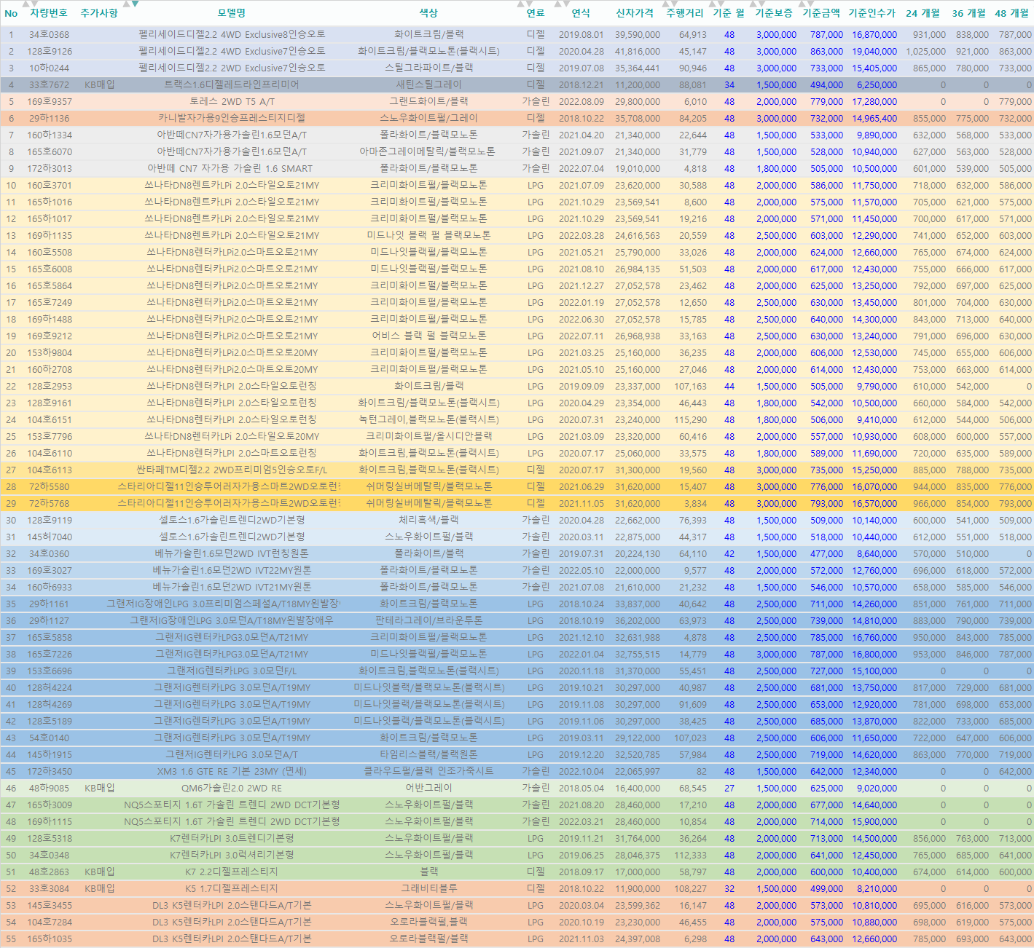1034x948 pixels.
Task: Click the 차량번호 column header
Action: (49, 13)
